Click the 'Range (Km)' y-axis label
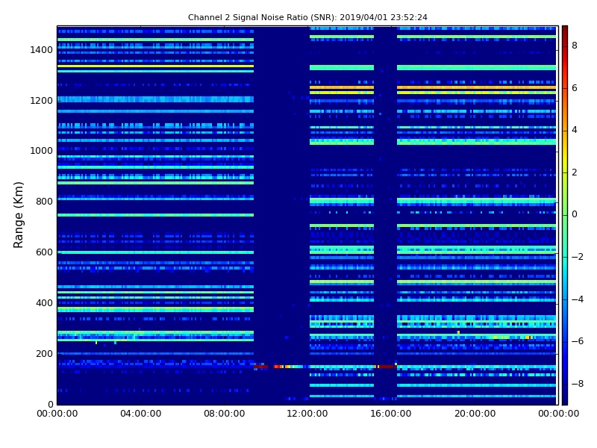Screen dimensions: 597x448 pos(18,215)
